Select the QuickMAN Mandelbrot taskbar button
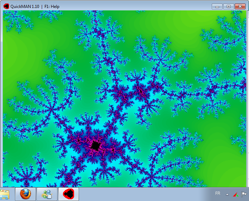 tap(69, 194)
